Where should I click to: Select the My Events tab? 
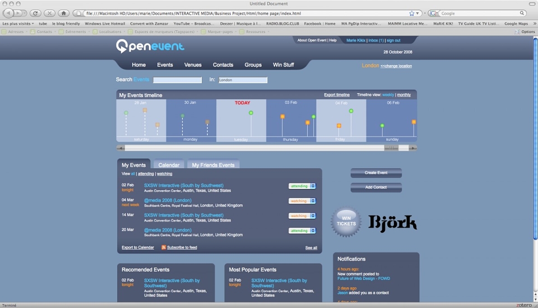(133, 164)
